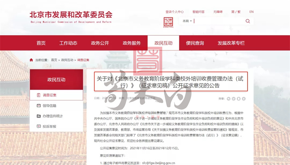290x165 pixels.
Task: Switch between 简/繁 Chinese
Action: 236,12
